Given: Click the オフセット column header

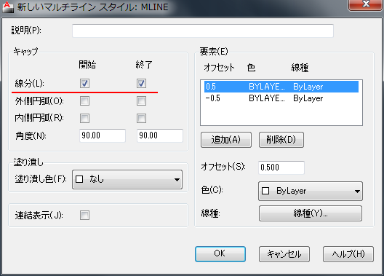Looking at the screenshot, I should (219, 68).
